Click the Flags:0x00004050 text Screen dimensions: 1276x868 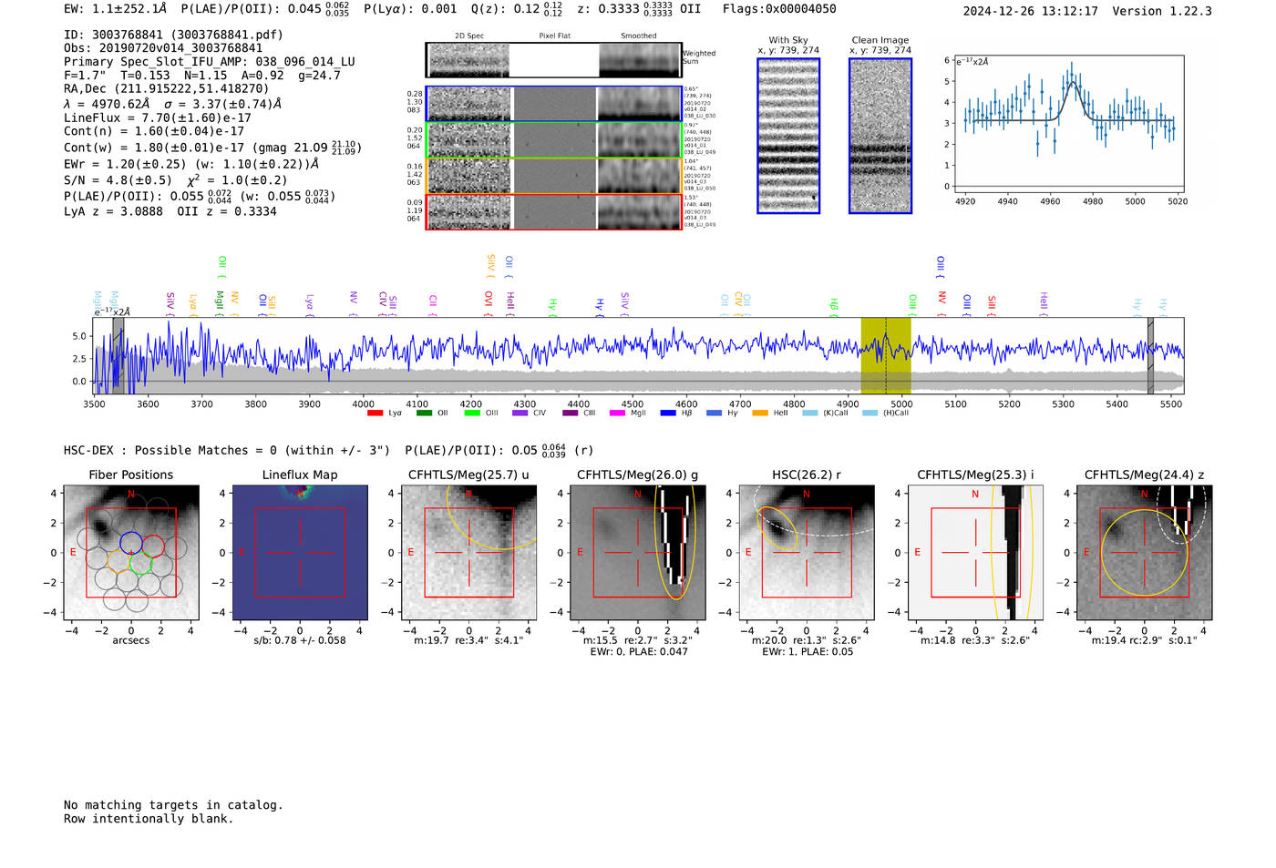point(779,9)
